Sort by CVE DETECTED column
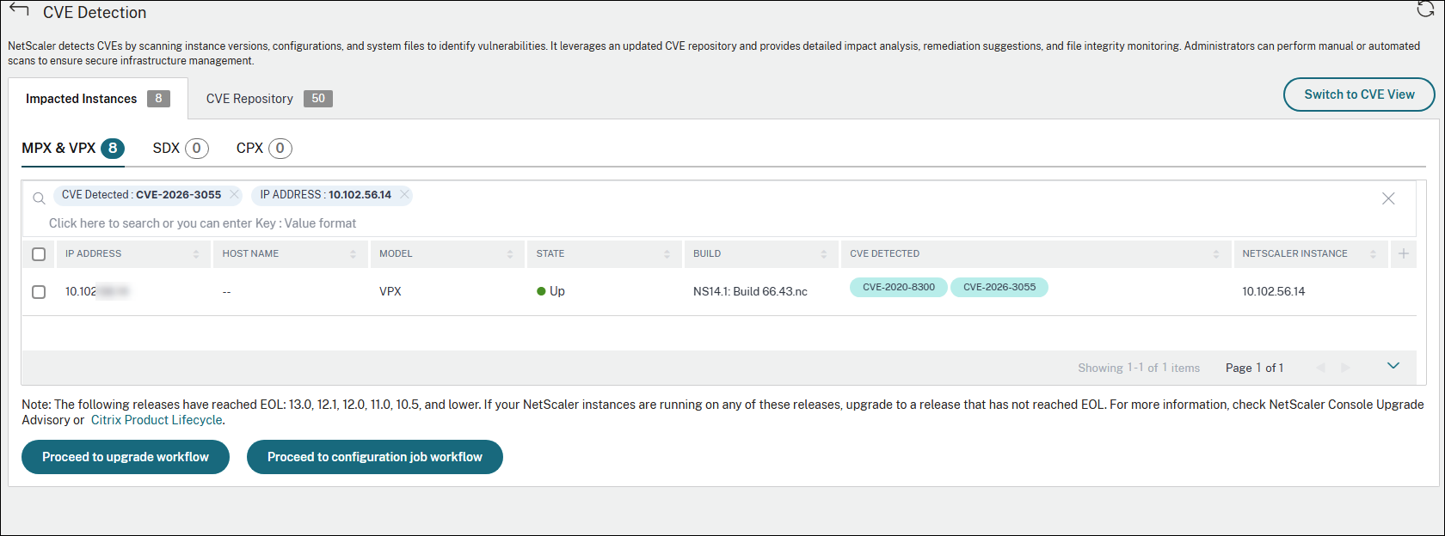1445x536 pixels. [x=1216, y=254]
